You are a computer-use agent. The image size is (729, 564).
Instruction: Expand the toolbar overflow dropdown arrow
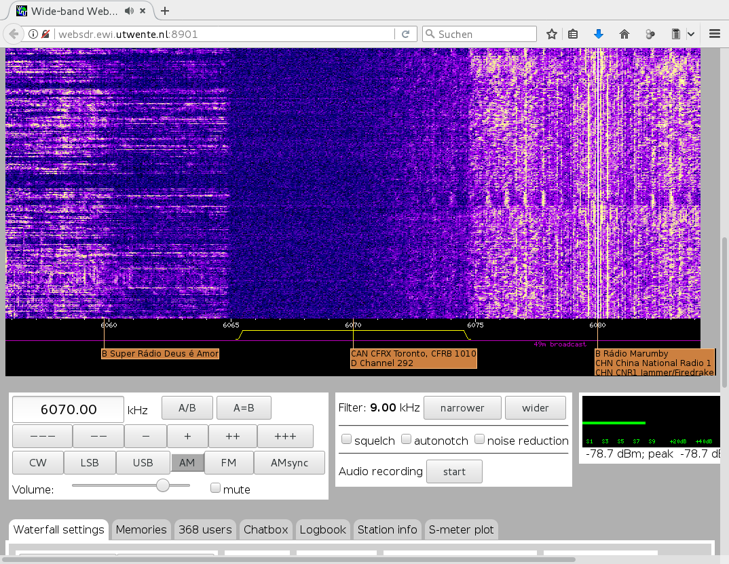click(x=691, y=34)
